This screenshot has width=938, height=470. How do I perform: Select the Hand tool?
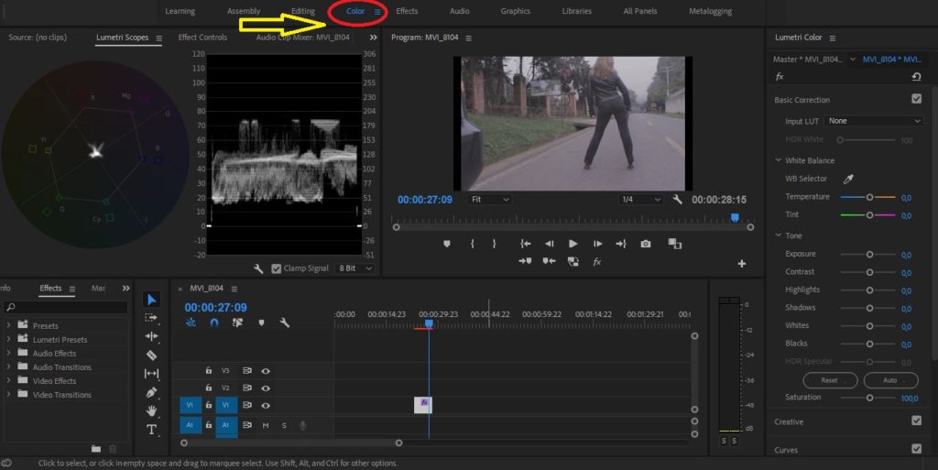tap(151, 410)
